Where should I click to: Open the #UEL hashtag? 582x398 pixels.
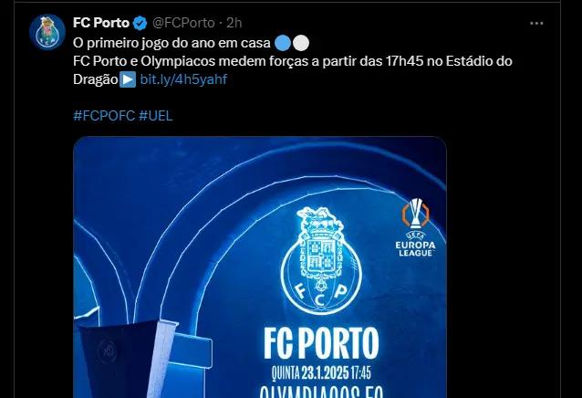[x=155, y=116]
